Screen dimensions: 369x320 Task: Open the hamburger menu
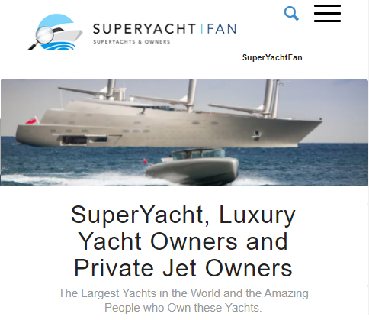point(327,13)
